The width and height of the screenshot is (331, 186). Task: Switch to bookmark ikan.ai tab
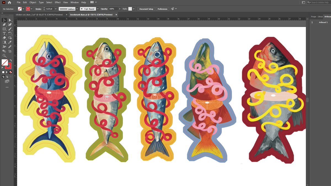(91, 15)
